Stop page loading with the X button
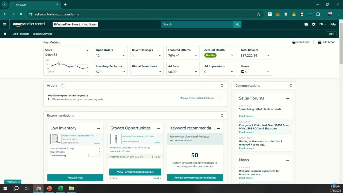Screen dimensions: 343x193 [21, 14]
